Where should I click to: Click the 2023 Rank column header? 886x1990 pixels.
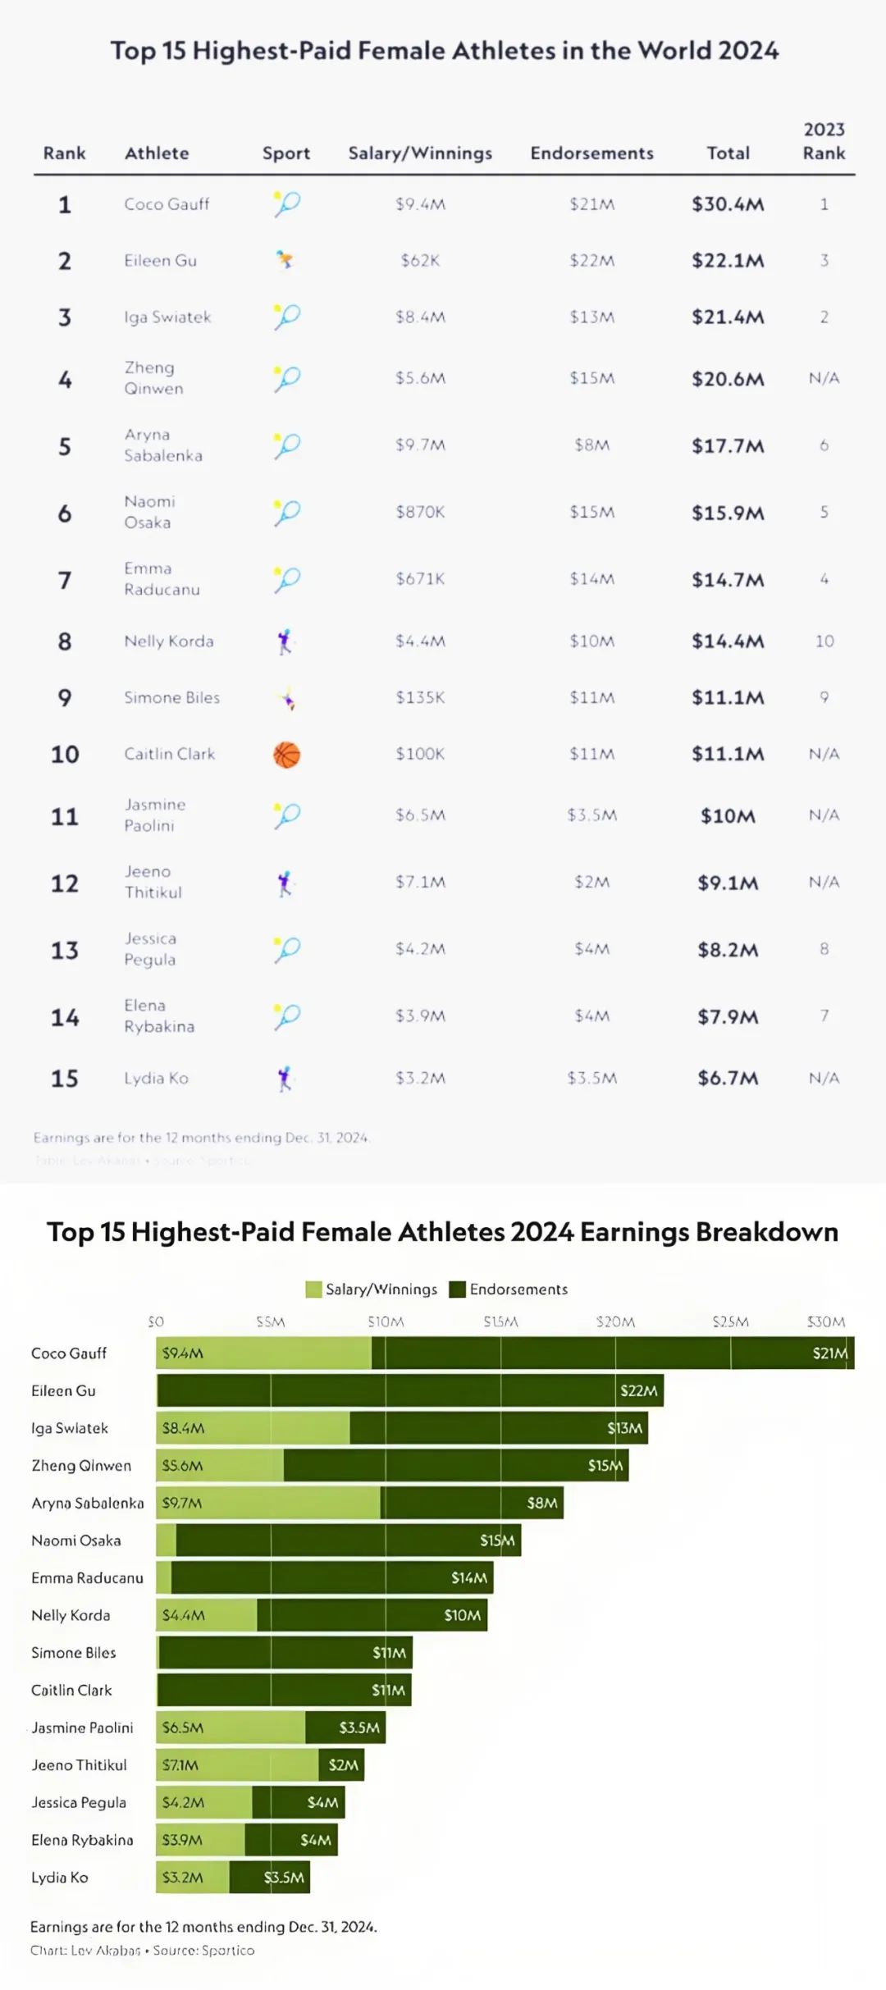tap(824, 141)
